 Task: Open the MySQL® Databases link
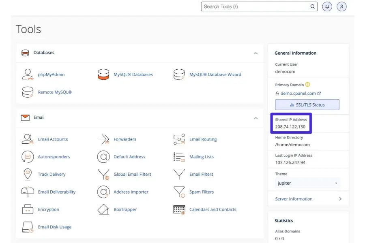133,75
